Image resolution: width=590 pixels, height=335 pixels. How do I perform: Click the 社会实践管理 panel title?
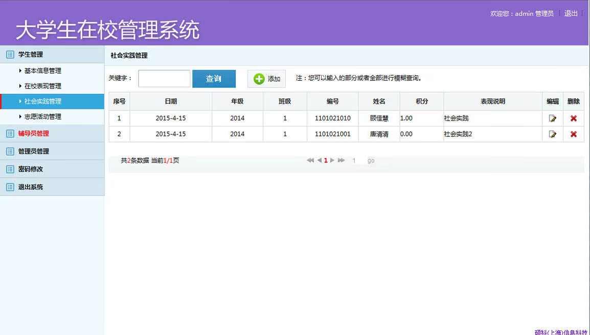129,56
